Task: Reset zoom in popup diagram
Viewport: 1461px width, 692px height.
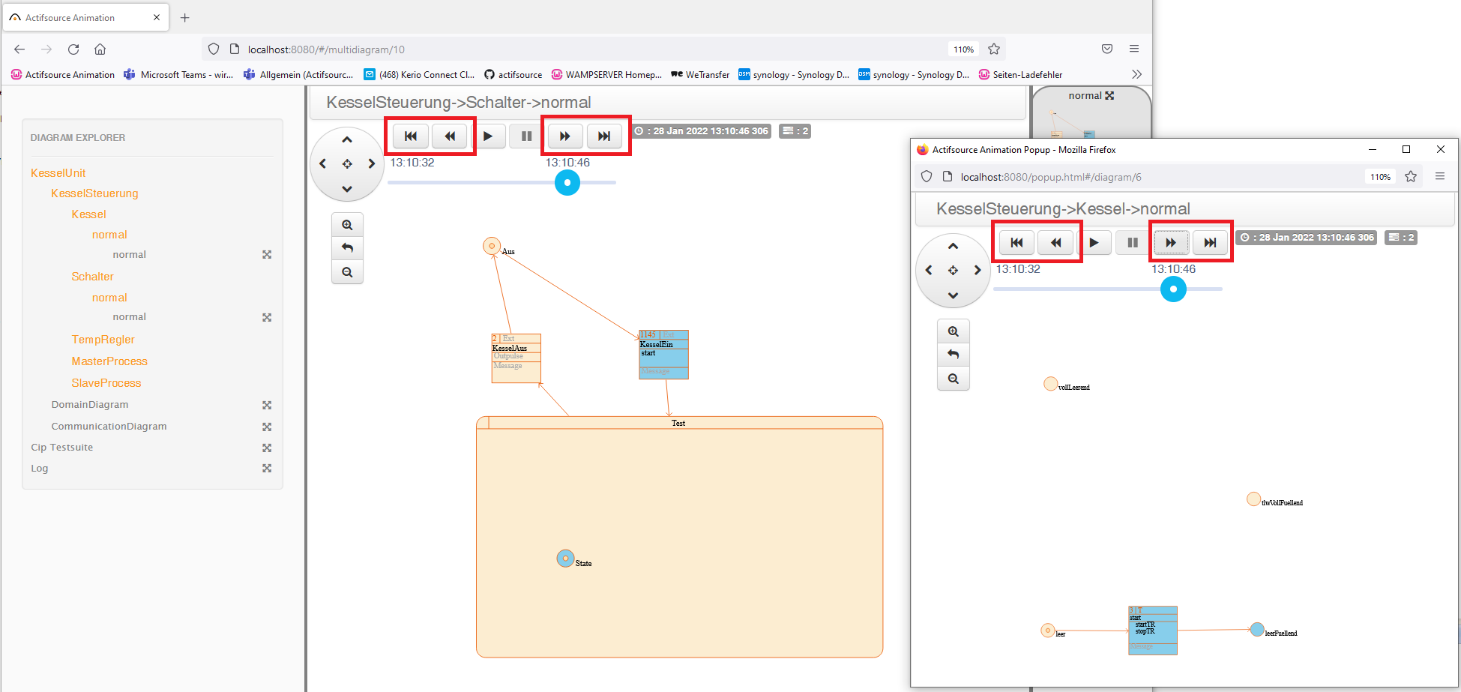Action: (953, 355)
